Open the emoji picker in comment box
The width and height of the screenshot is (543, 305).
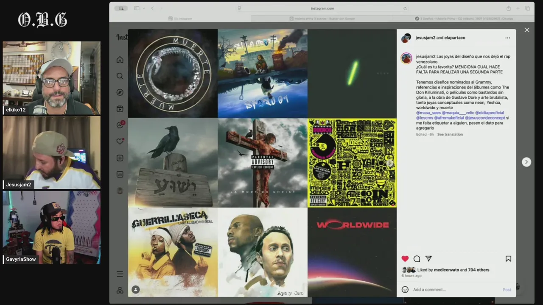coord(405,290)
